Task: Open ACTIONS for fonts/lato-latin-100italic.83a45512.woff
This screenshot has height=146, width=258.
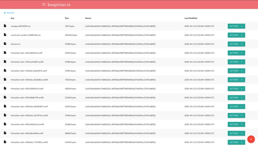Action: point(236,71)
